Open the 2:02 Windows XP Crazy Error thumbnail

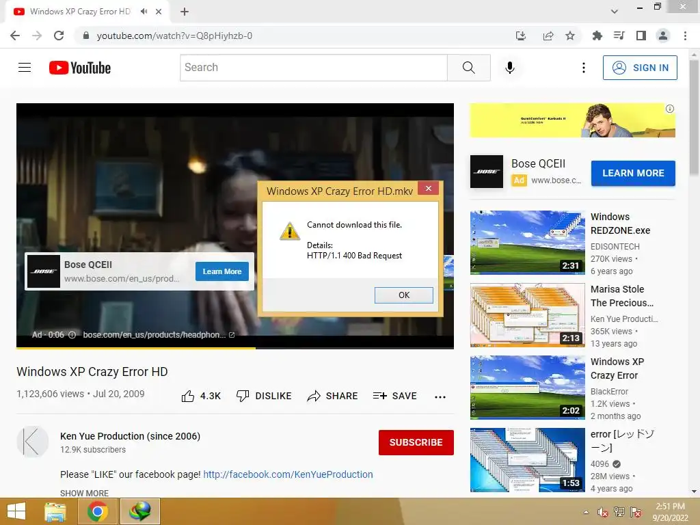tap(527, 388)
